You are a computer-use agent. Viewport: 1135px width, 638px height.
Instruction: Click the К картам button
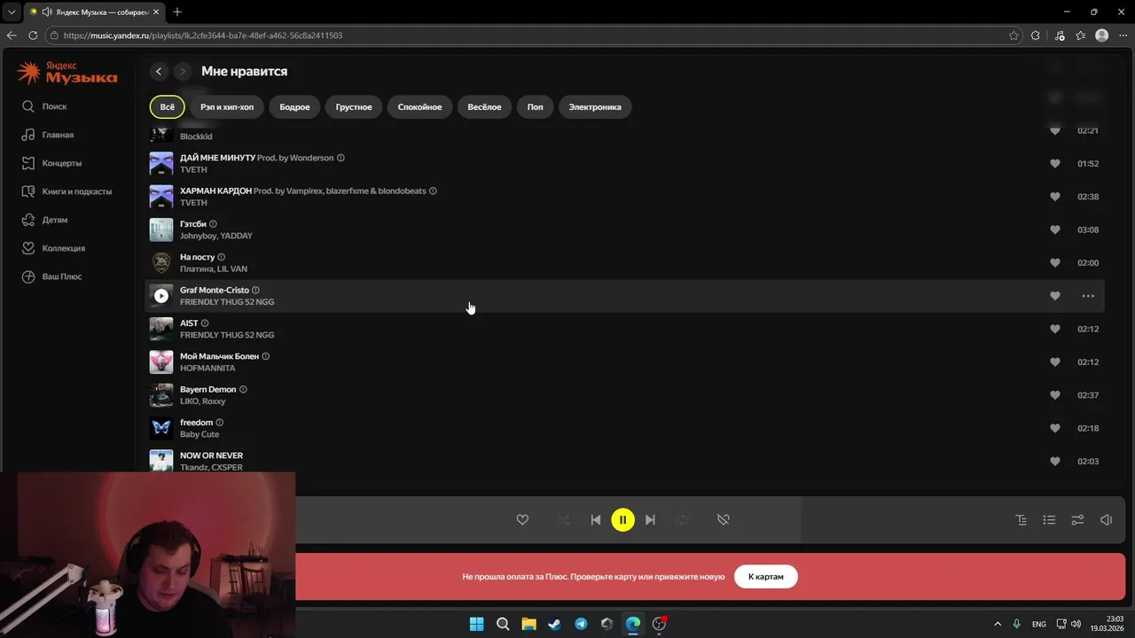(x=766, y=577)
